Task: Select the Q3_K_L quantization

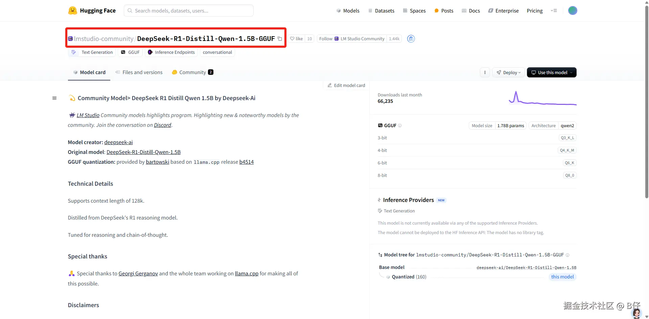Action: pyautogui.click(x=567, y=138)
